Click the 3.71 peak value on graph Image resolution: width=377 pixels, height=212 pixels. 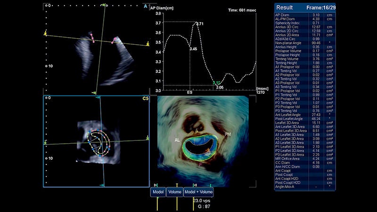pos(199,24)
